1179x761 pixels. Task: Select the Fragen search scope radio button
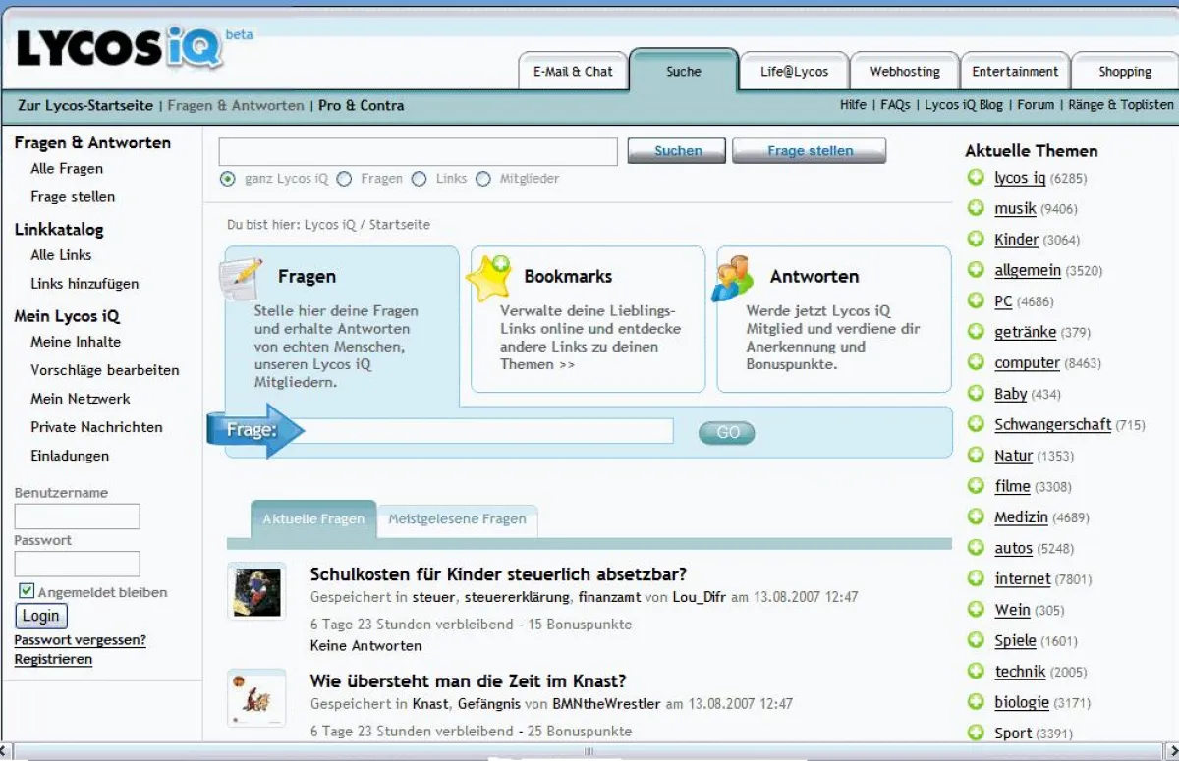pyautogui.click(x=344, y=179)
